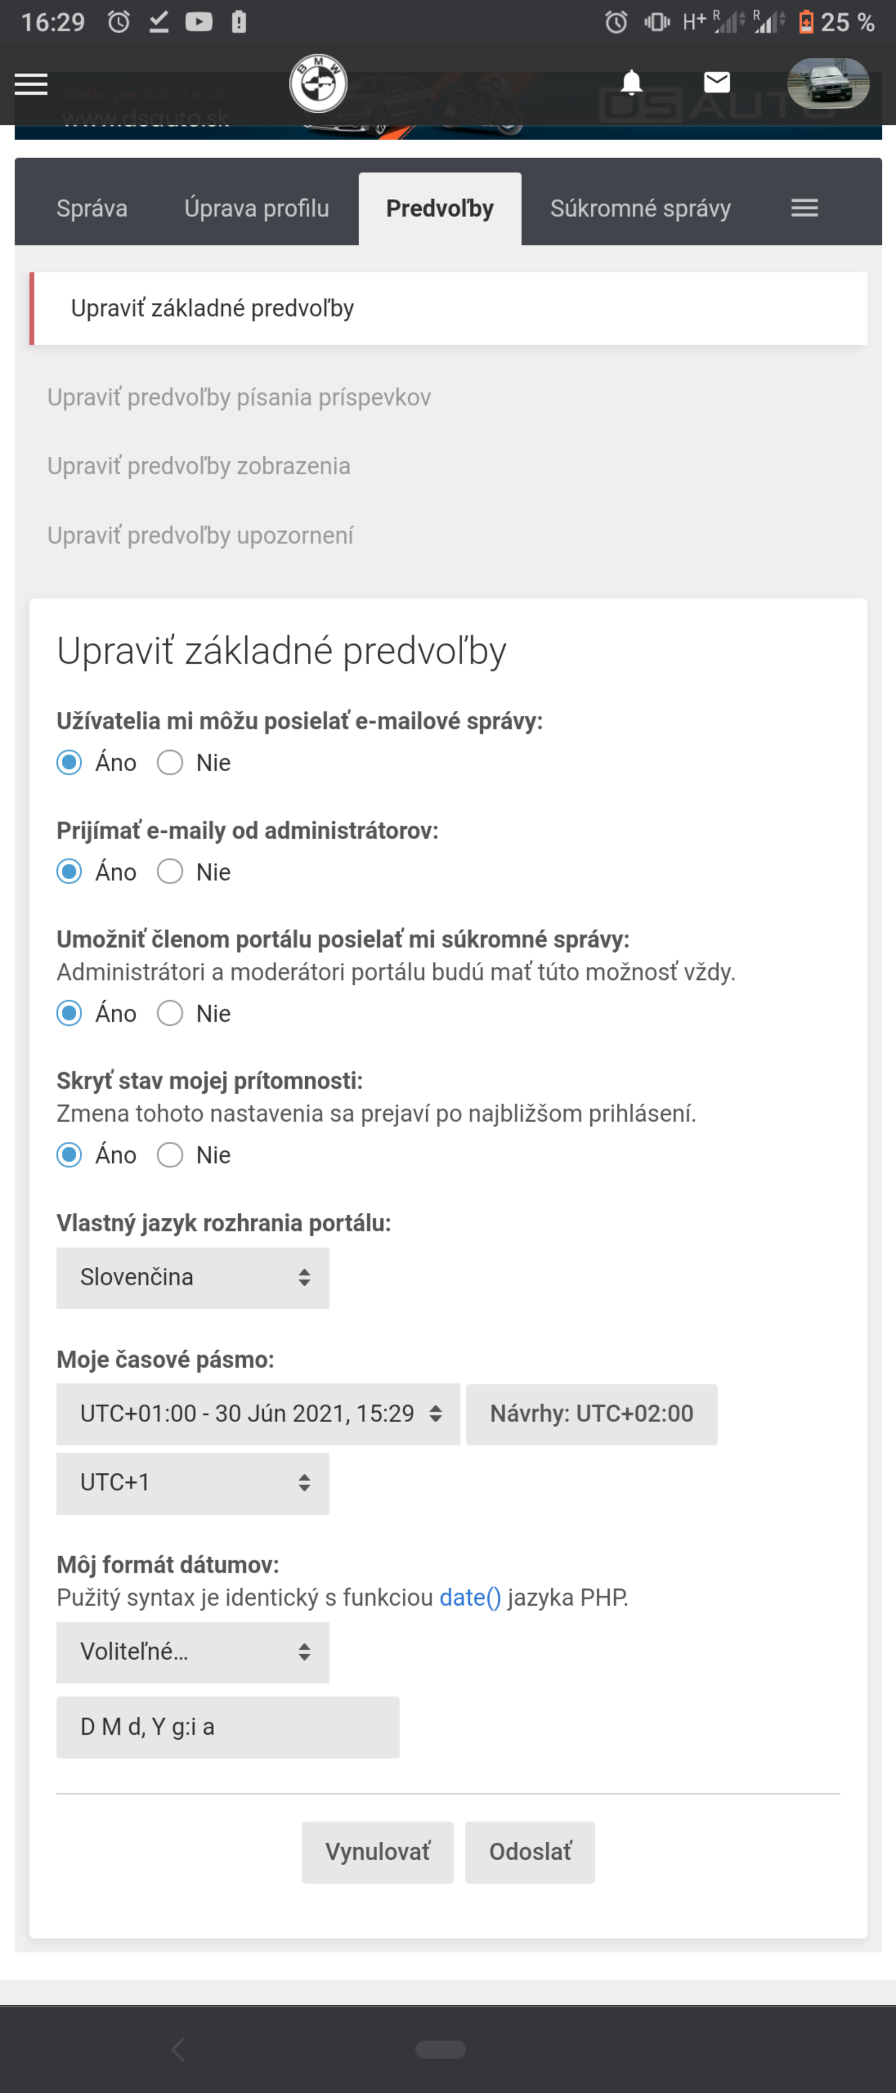Select Nie for user e-mail messages

pyautogui.click(x=171, y=763)
